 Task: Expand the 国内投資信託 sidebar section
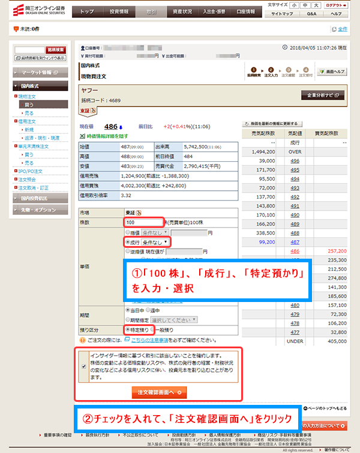point(41,198)
